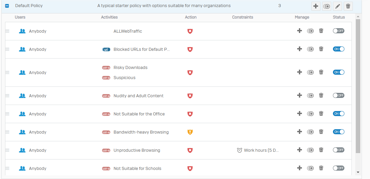Open the Work hours constraint on Unproductive Browsing
Screen dimensions: 370x179
point(258,150)
